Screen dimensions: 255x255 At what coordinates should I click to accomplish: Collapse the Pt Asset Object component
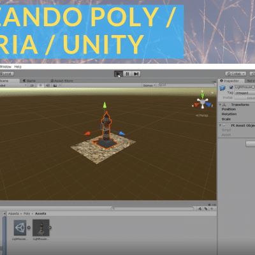(x=220, y=126)
